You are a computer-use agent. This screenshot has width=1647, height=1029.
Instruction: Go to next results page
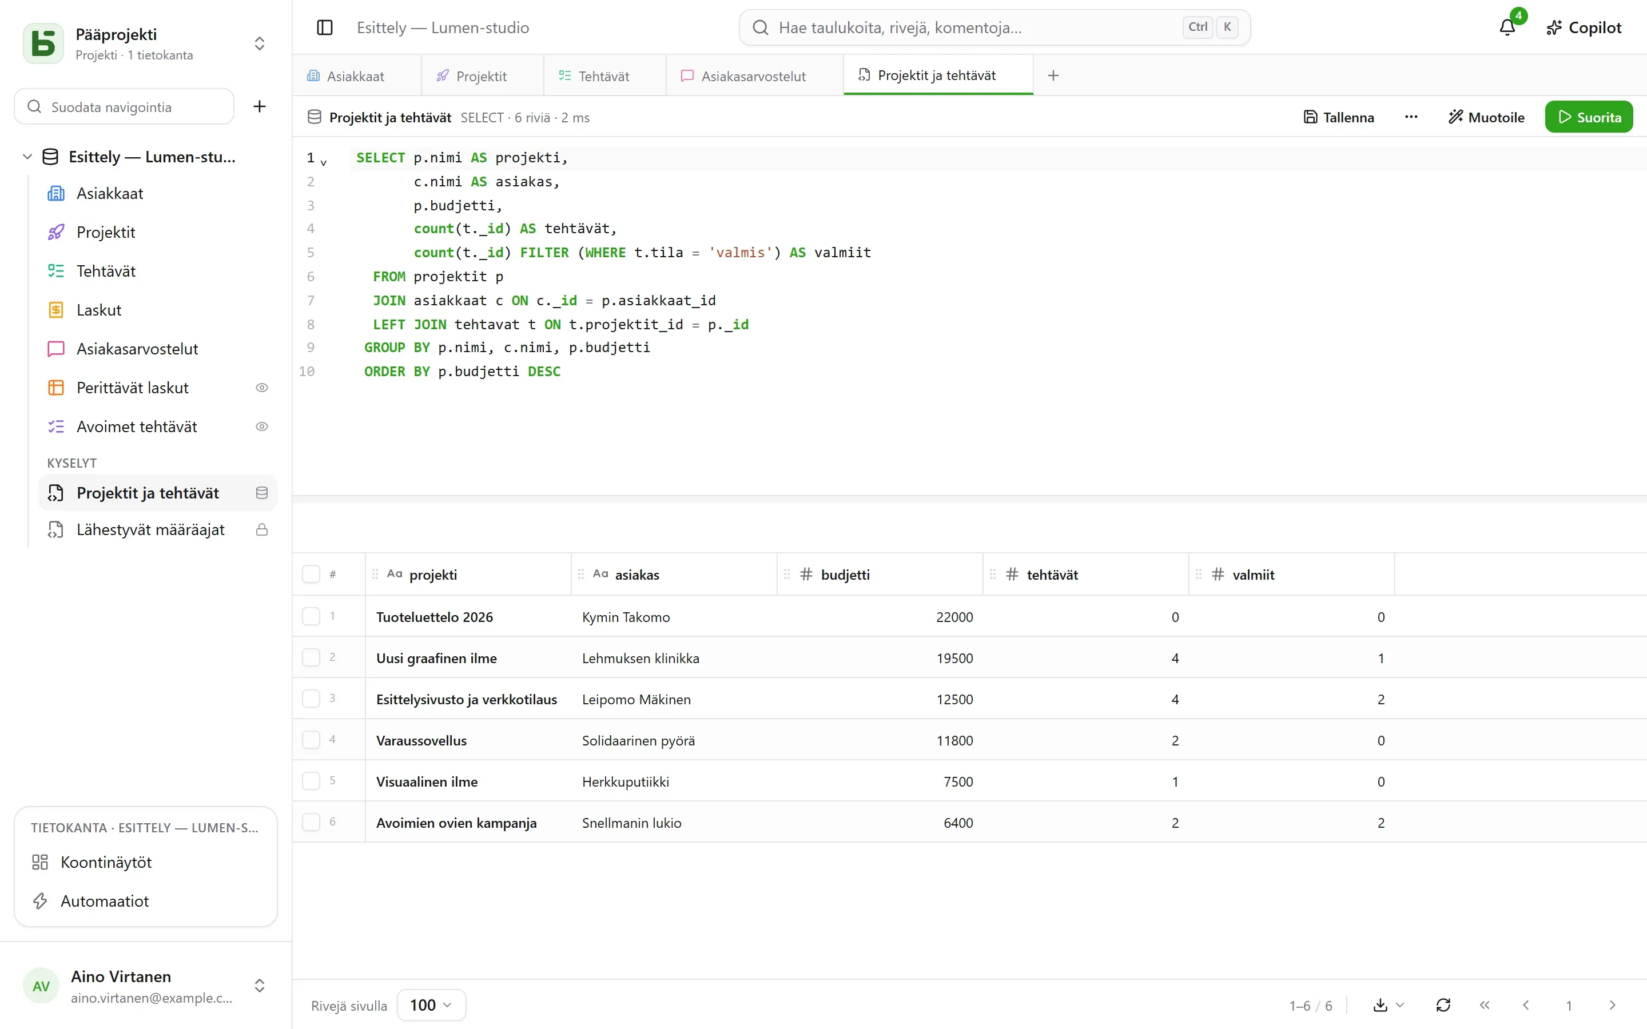(1612, 1004)
